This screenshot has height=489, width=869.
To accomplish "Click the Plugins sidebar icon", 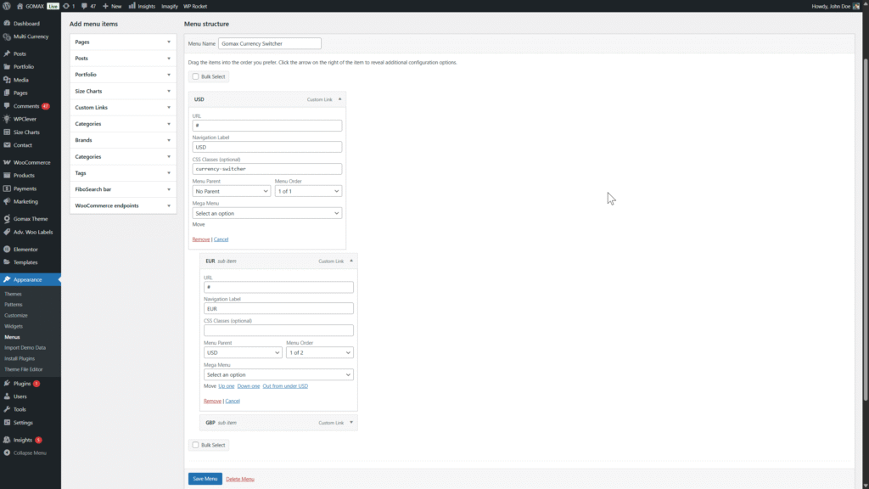I will [x=7, y=383].
